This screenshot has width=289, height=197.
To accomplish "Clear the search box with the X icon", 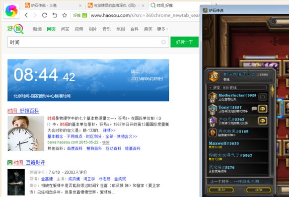I will coord(163,42).
